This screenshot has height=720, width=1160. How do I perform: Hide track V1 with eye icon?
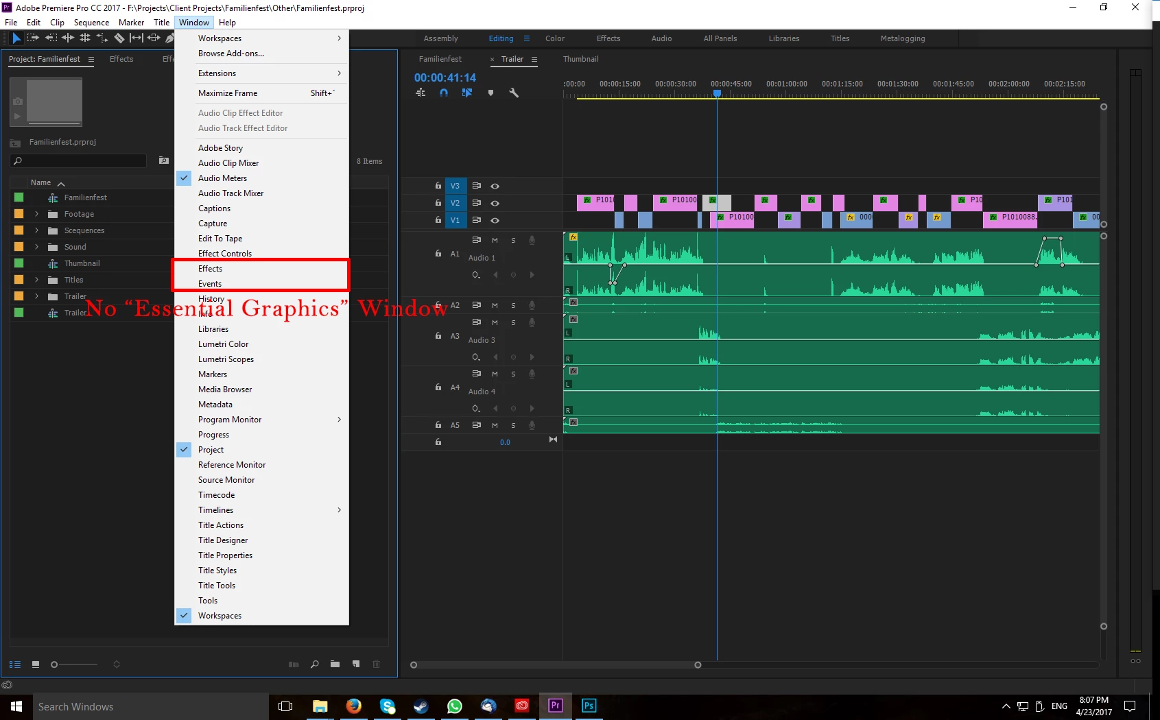point(495,220)
